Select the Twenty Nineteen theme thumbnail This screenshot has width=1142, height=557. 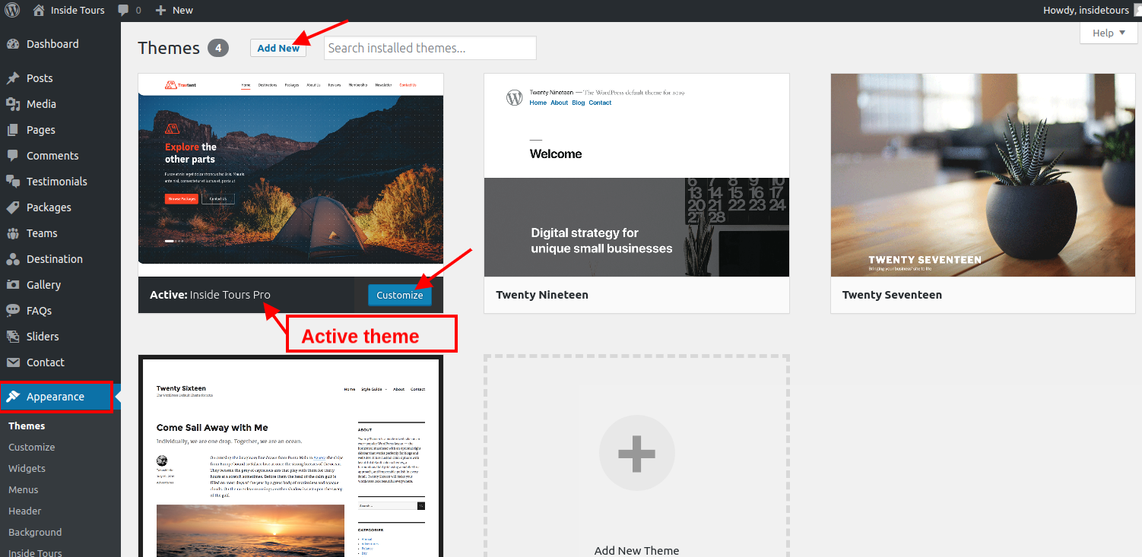(636, 175)
